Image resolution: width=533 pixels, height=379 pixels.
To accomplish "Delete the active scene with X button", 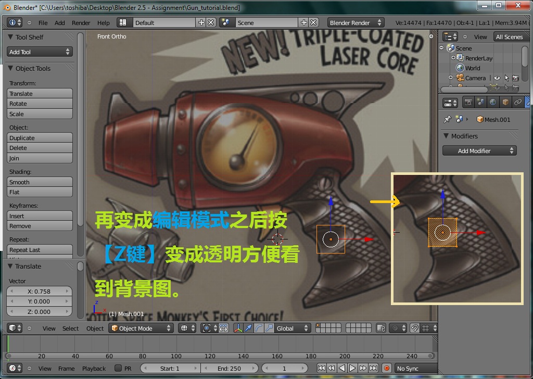I will tap(313, 22).
